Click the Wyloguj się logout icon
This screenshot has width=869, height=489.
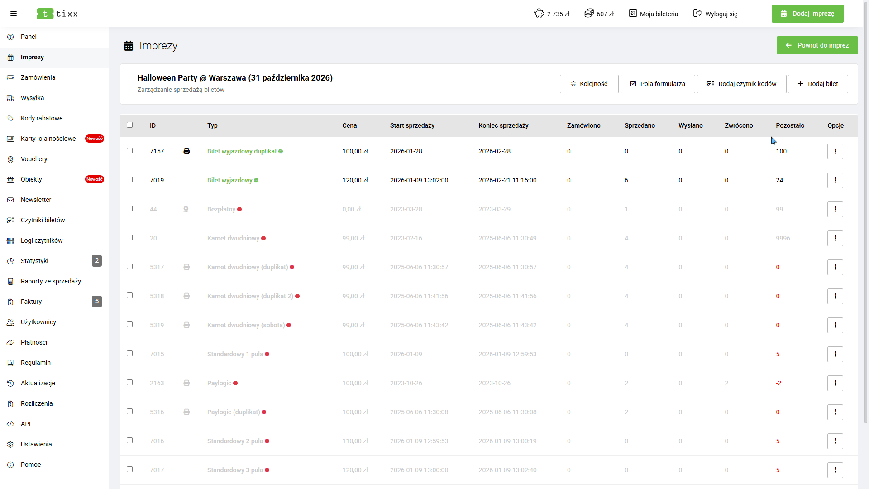(x=697, y=14)
